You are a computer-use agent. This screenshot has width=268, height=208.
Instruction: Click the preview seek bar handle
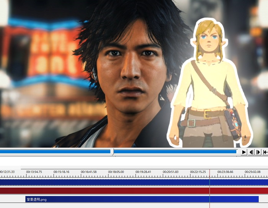click(113, 152)
